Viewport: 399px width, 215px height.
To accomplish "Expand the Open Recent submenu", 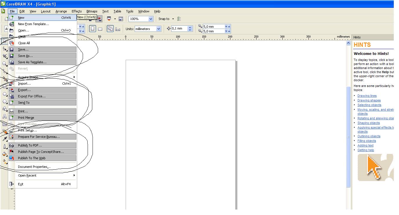I will point(74,175).
